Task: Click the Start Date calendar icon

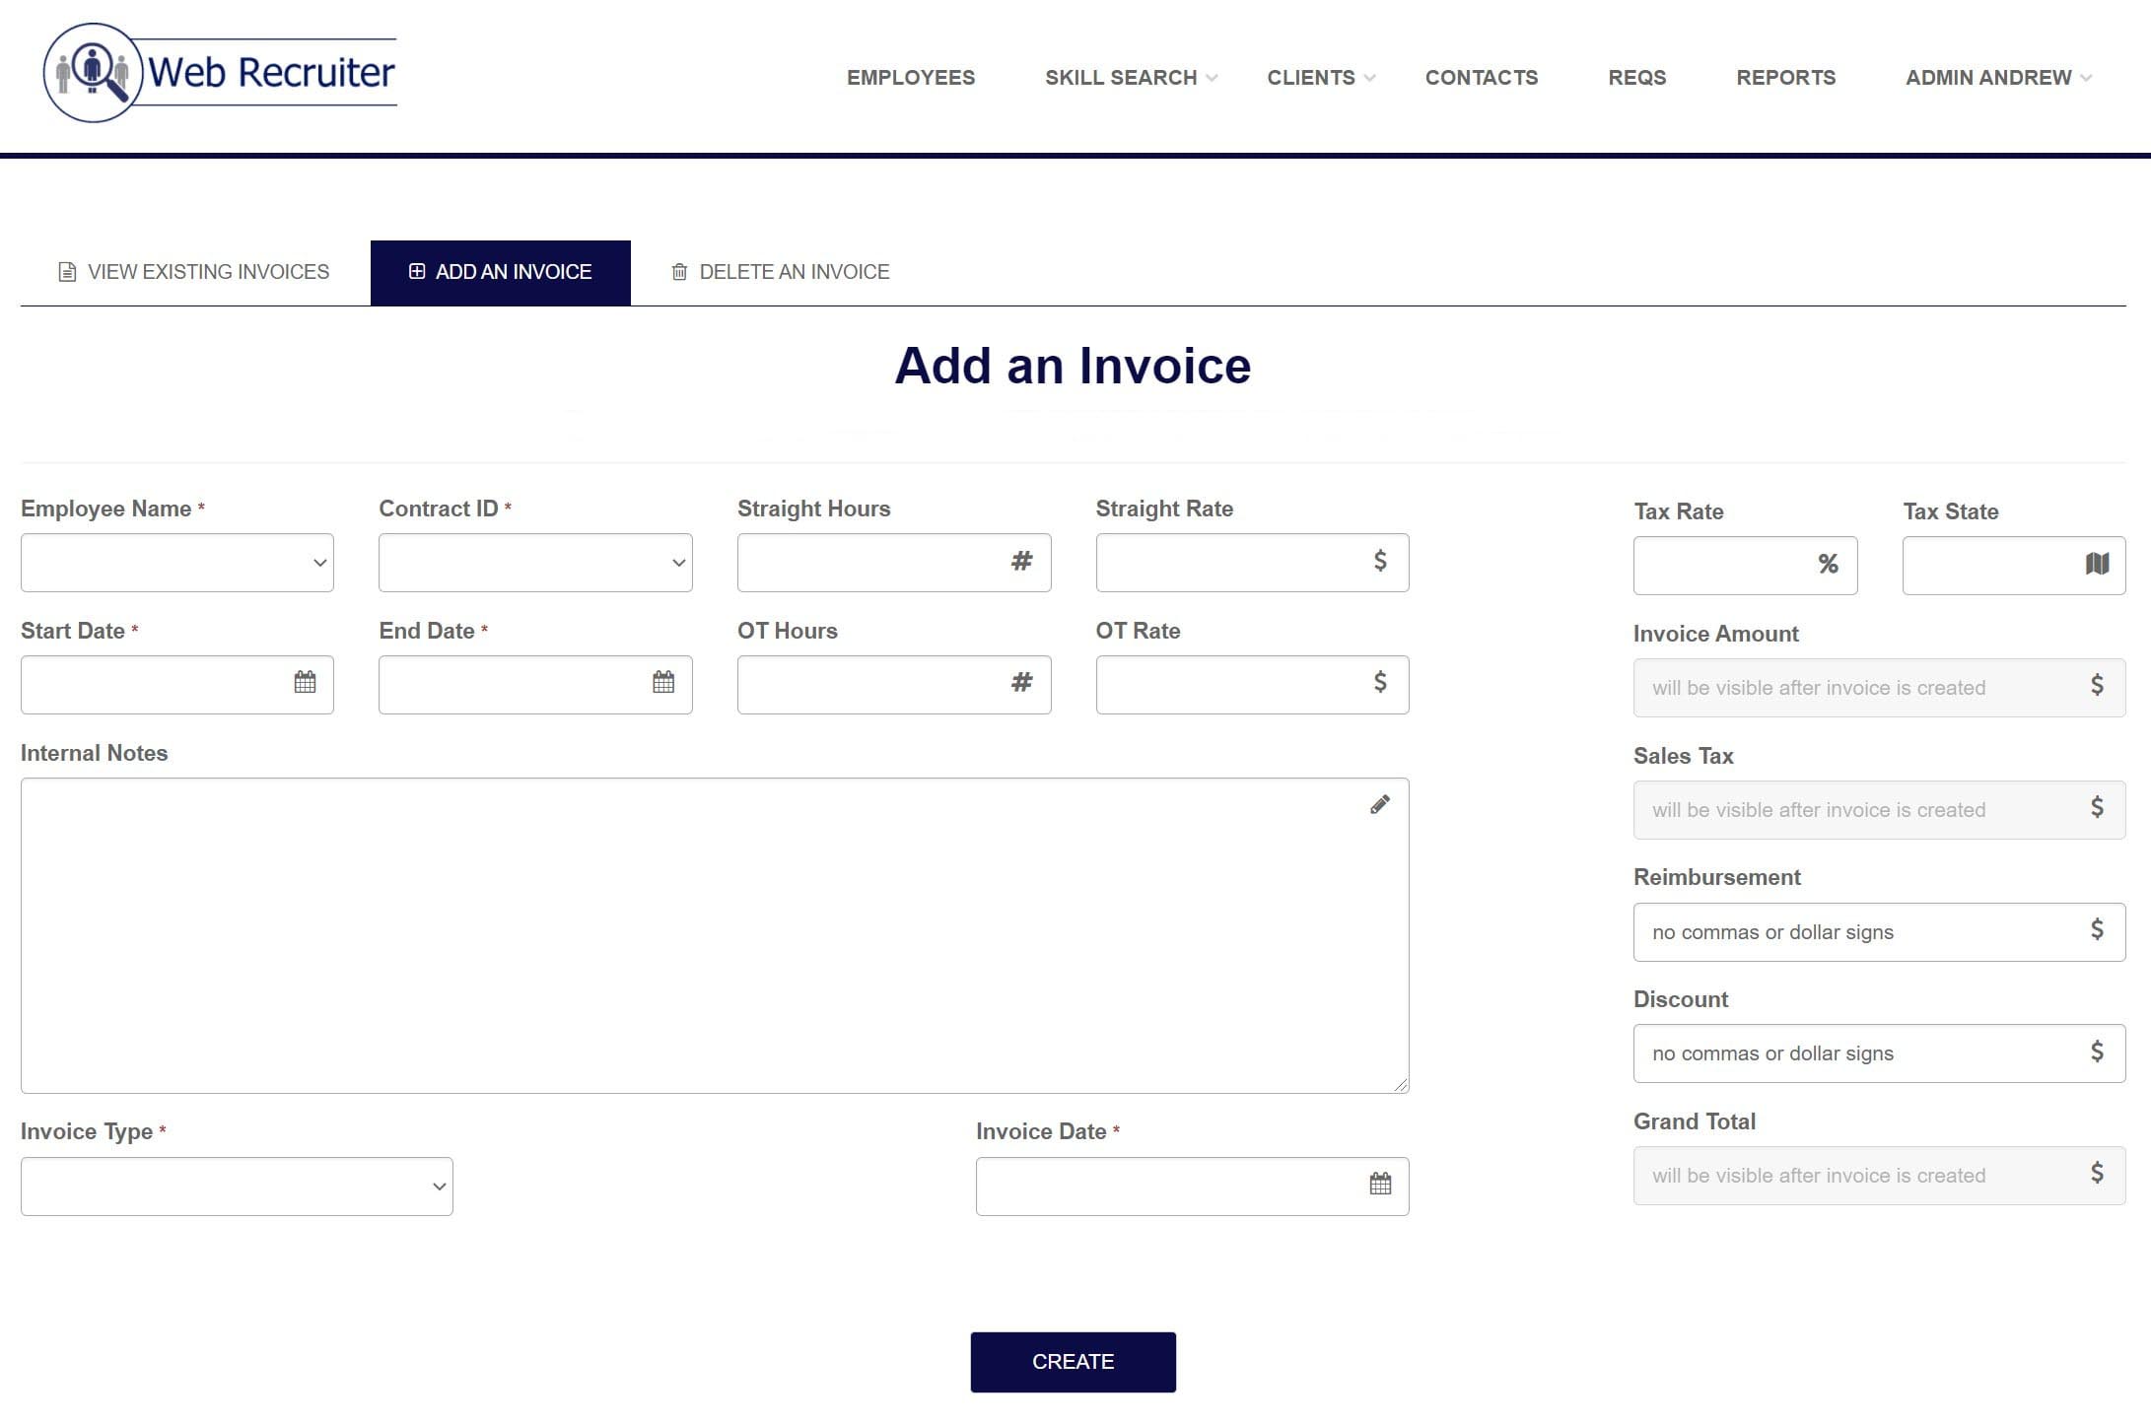Action: [305, 682]
